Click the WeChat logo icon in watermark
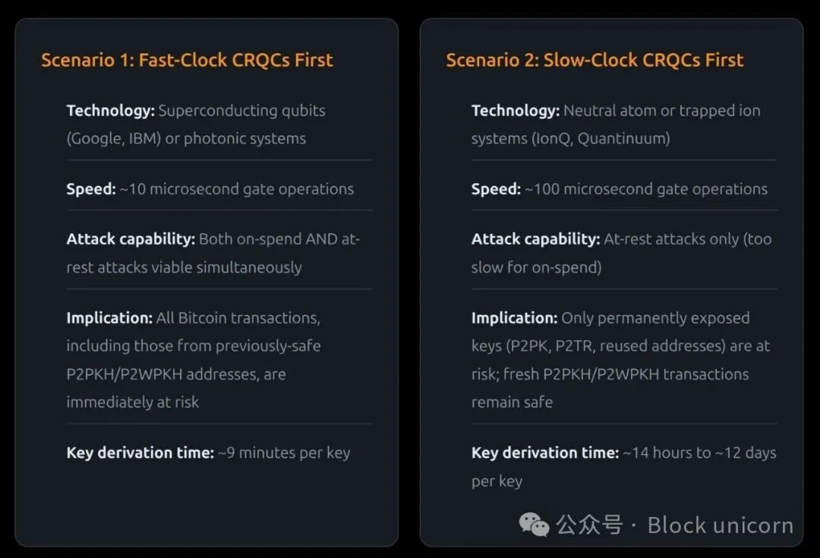820x558 pixels. 534,524
